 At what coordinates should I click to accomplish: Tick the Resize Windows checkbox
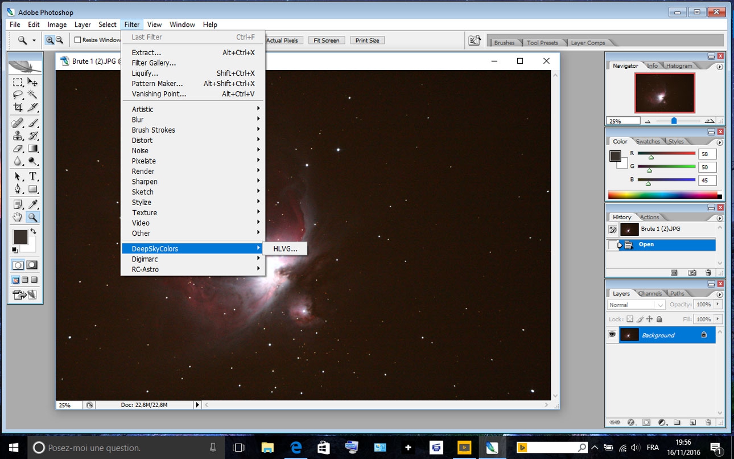pos(78,40)
